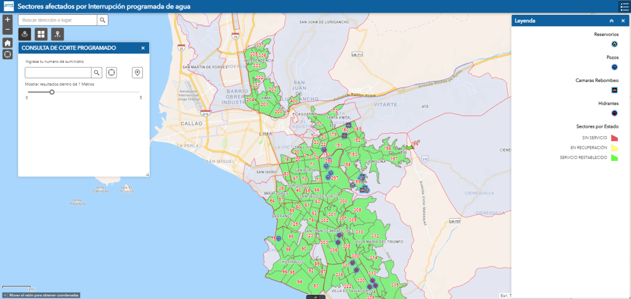Close the Consulta de Corte Programado panel
This screenshot has height=299, width=631.
(x=143, y=47)
